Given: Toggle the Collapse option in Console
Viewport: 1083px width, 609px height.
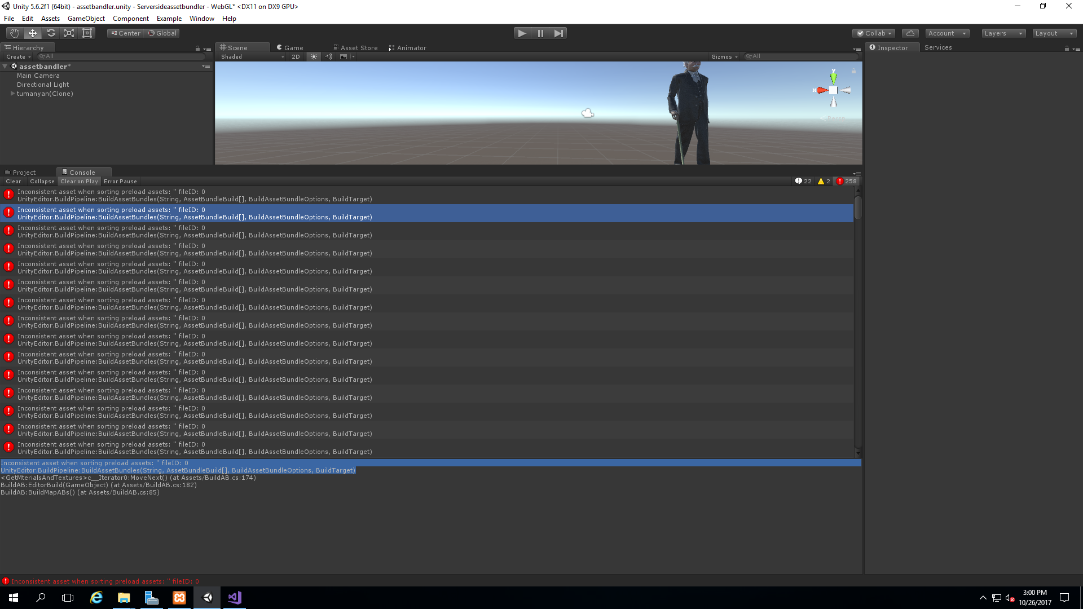Looking at the screenshot, I should 42,181.
